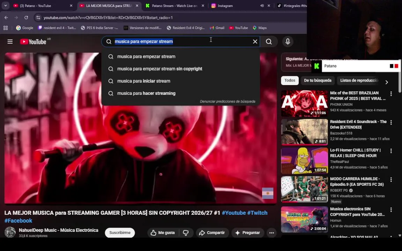Viewport: 402px width, 251px height.
Task: Open the Lo-Fi Homer CHILL thumbnail
Action: [x=304, y=161]
